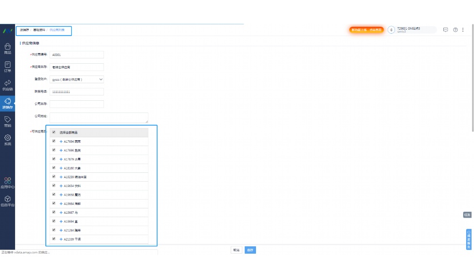Viewport: 474px width, 279px height.
Task: Open the three-dot more options menu
Action: coord(463,30)
